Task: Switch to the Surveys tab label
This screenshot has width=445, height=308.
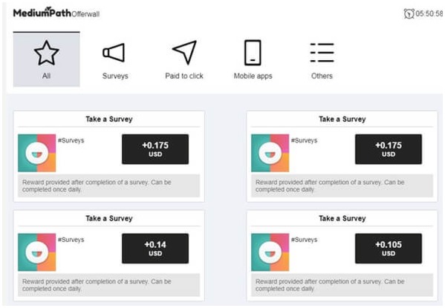Action: click(x=115, y=76)
